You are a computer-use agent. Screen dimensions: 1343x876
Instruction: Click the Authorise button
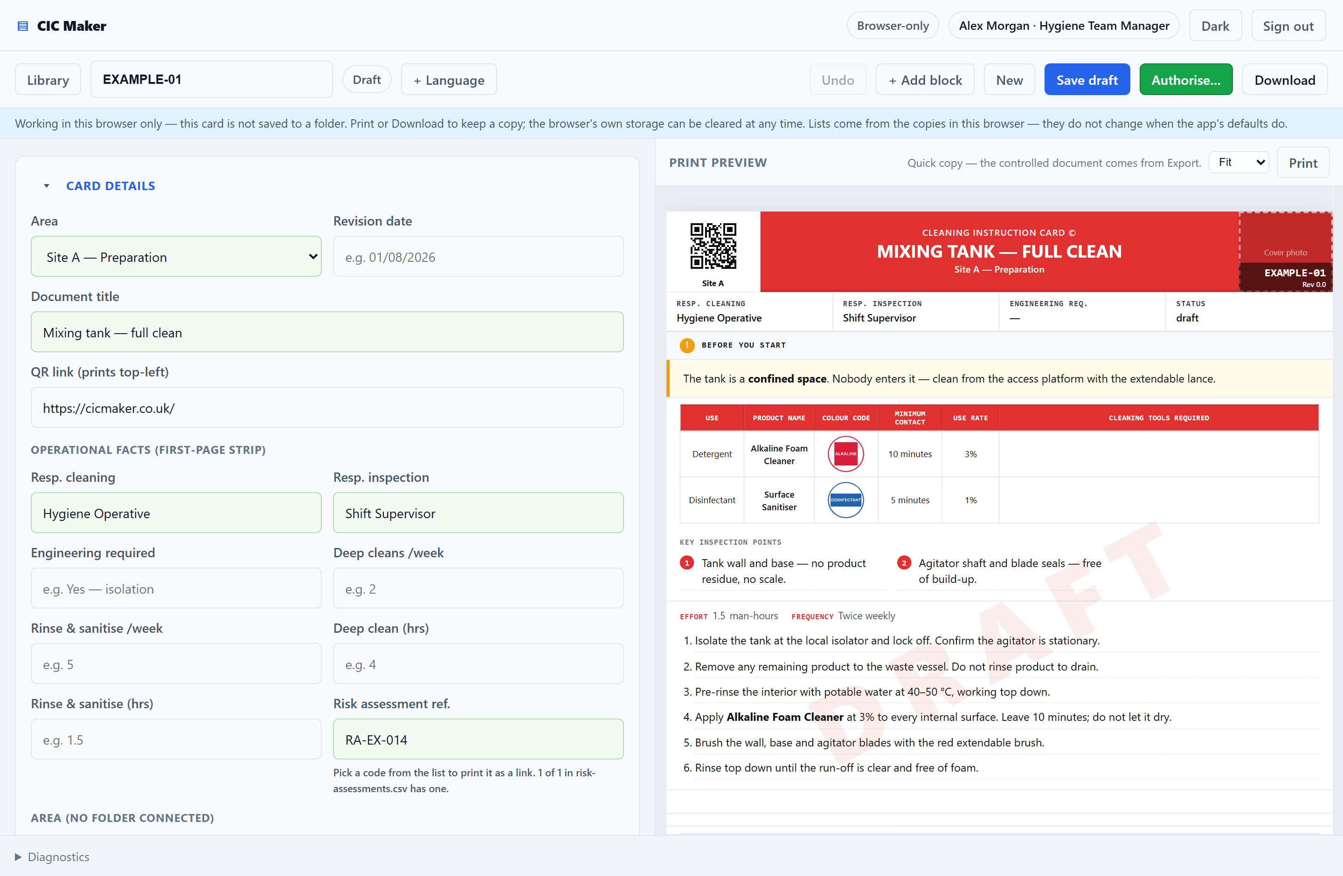(x=1185, y=80)
